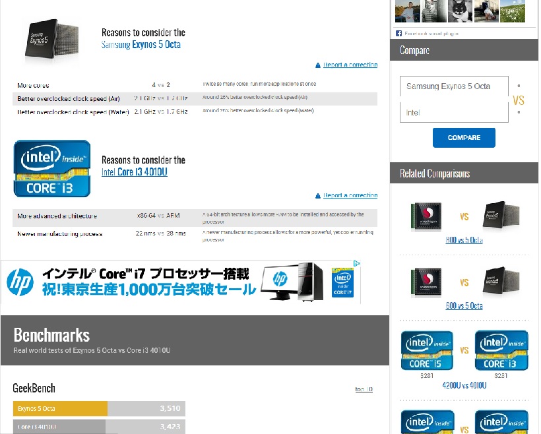
Task: Click the Facebook photo of a man standing outdoors
Action: (408, 11)
